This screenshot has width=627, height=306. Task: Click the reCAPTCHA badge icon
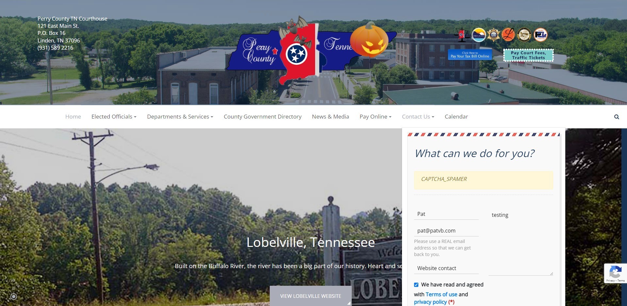[x=615, y=273]
